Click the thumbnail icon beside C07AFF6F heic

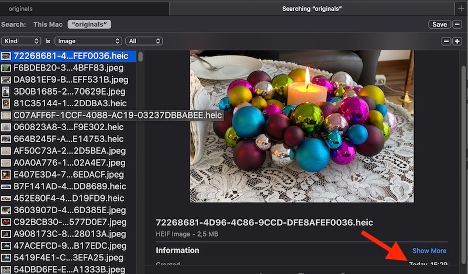point(6,116)
